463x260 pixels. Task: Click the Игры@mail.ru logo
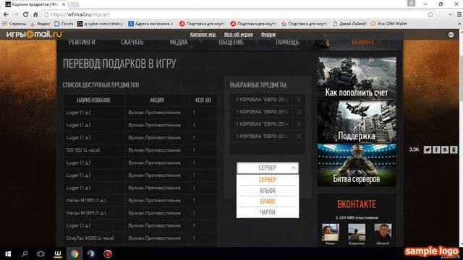(34, 35)
